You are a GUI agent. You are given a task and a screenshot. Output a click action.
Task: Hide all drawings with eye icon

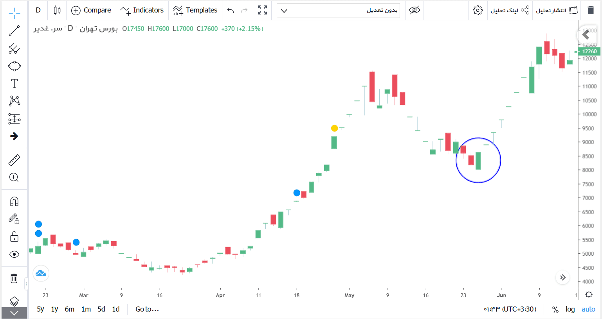[14, 254]
